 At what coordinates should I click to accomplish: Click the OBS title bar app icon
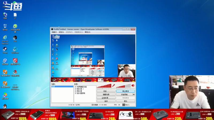[52, 29]
